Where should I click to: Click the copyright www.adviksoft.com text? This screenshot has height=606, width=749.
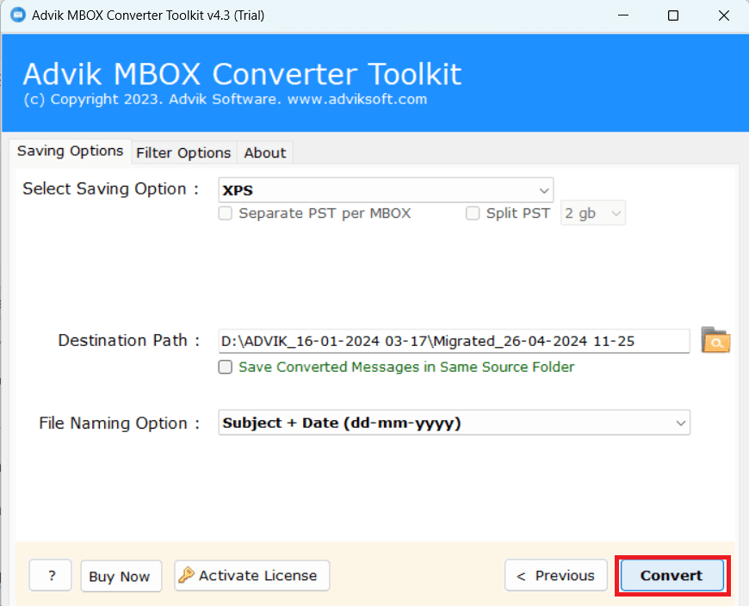[225, 99]
